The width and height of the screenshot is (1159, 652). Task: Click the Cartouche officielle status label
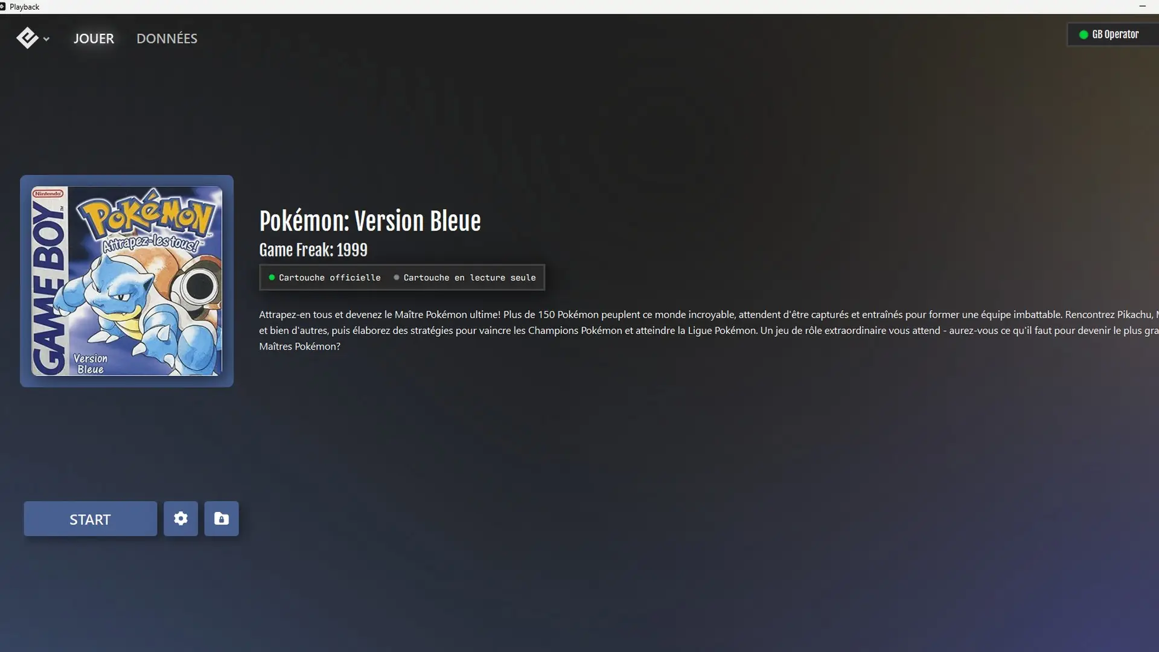click(x=325, y=278)
